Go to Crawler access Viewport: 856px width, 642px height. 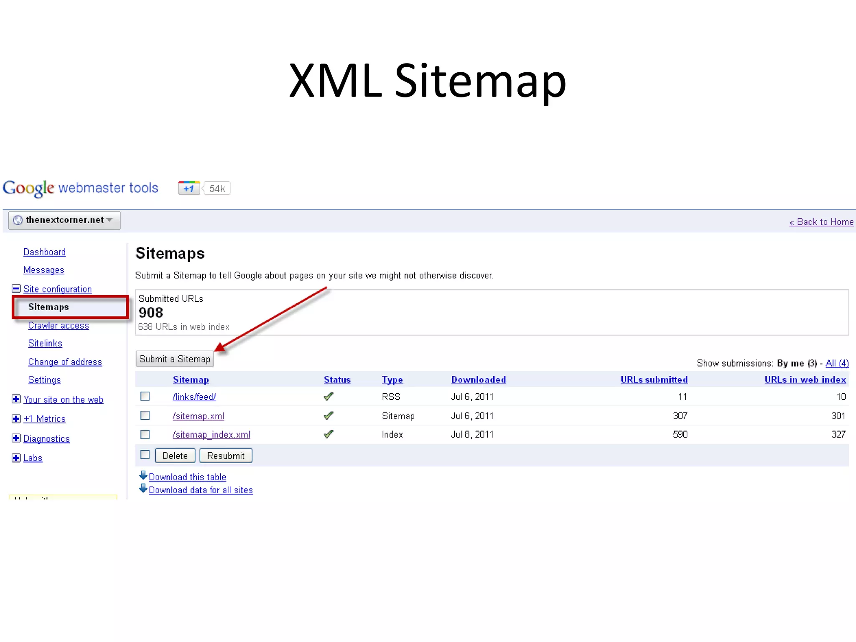click(x=59, y=326)
